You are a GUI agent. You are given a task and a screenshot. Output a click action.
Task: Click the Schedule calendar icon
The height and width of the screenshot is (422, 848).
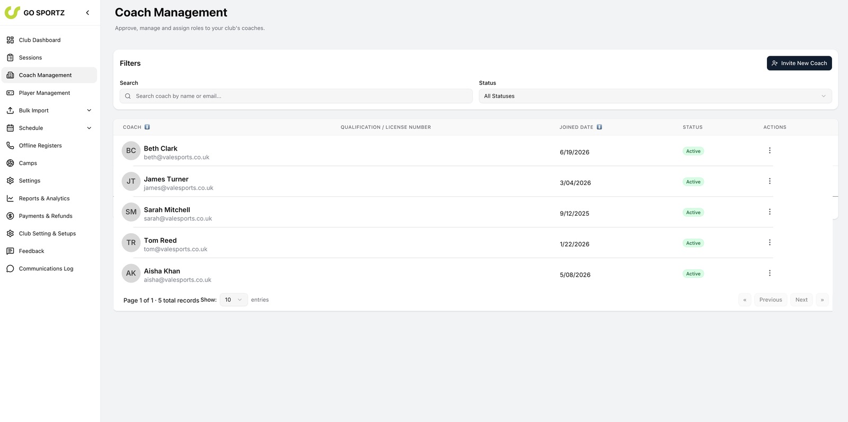click(10, 128)
